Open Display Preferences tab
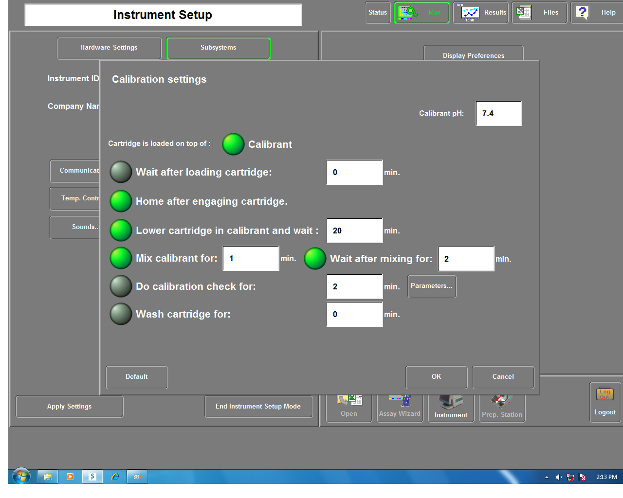The image size is (623, 498). coord(474,53)
